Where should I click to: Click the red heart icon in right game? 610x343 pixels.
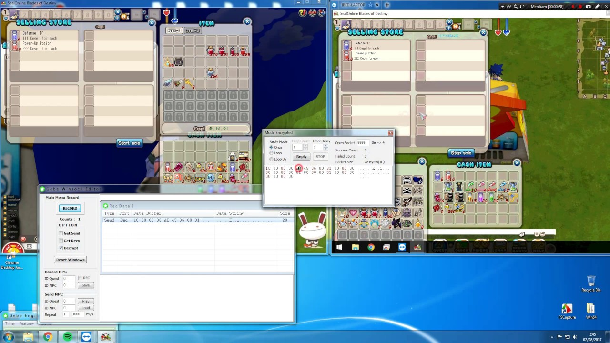click(498, 32)
